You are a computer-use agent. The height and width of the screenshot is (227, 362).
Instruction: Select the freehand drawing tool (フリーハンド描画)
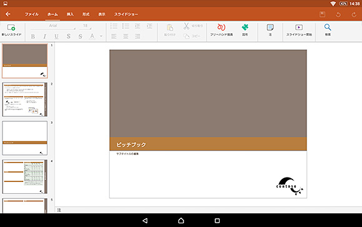click(x=222, y=30)
